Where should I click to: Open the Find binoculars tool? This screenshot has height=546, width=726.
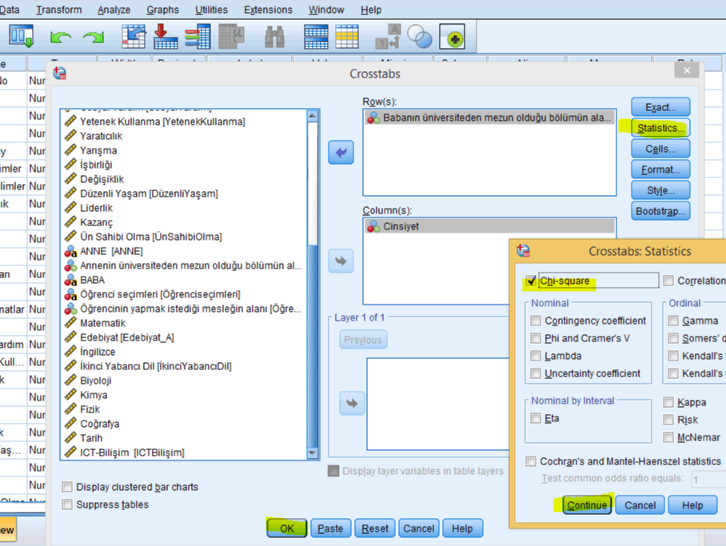275,37
